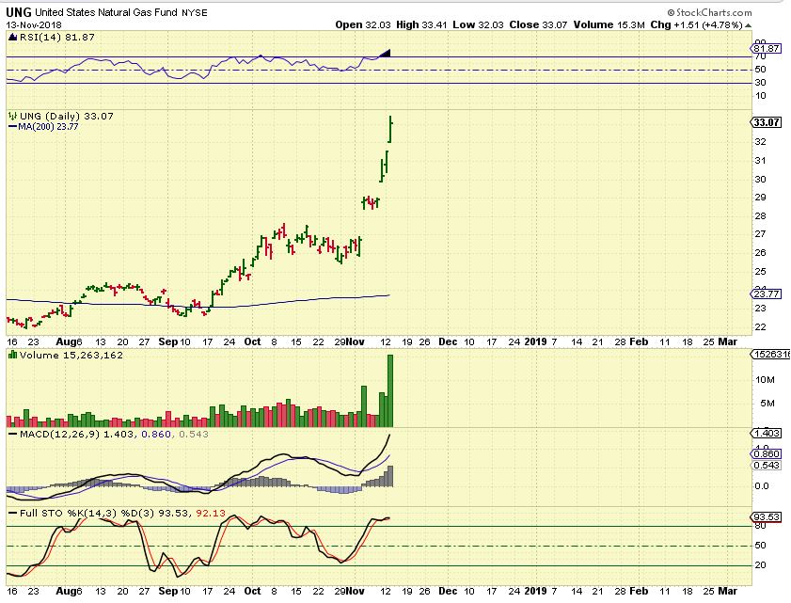Click the 93.53 stochastic tag on right axis
The width and height of the screenshot is (791, 603).
tap(767, 516)
